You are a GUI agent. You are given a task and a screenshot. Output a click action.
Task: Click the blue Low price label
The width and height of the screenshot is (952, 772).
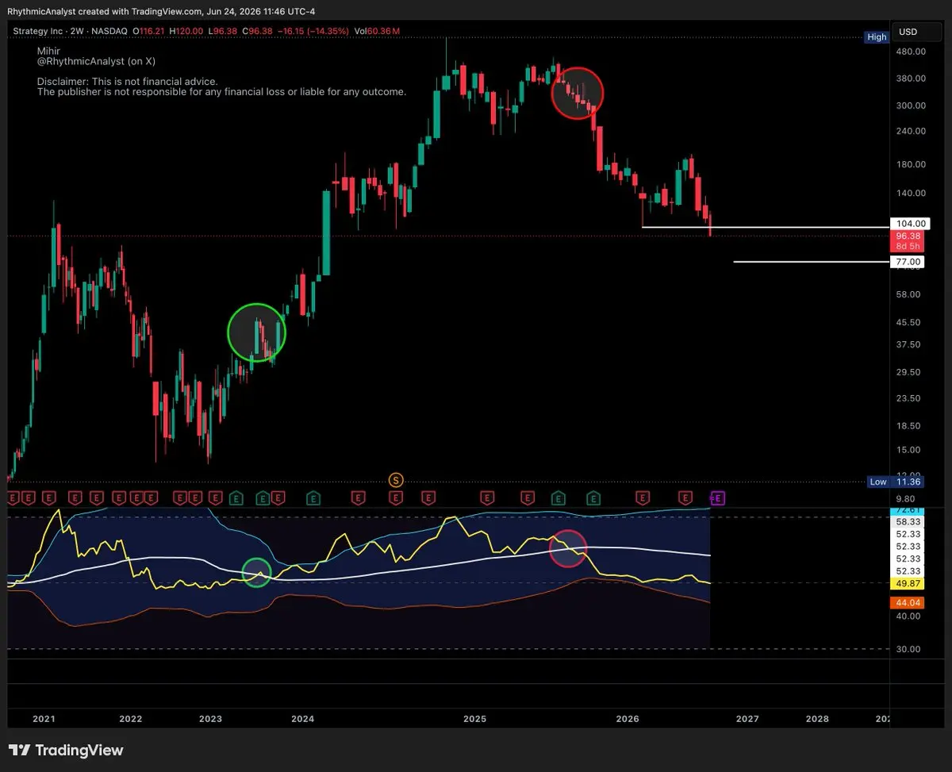(877, 482)
